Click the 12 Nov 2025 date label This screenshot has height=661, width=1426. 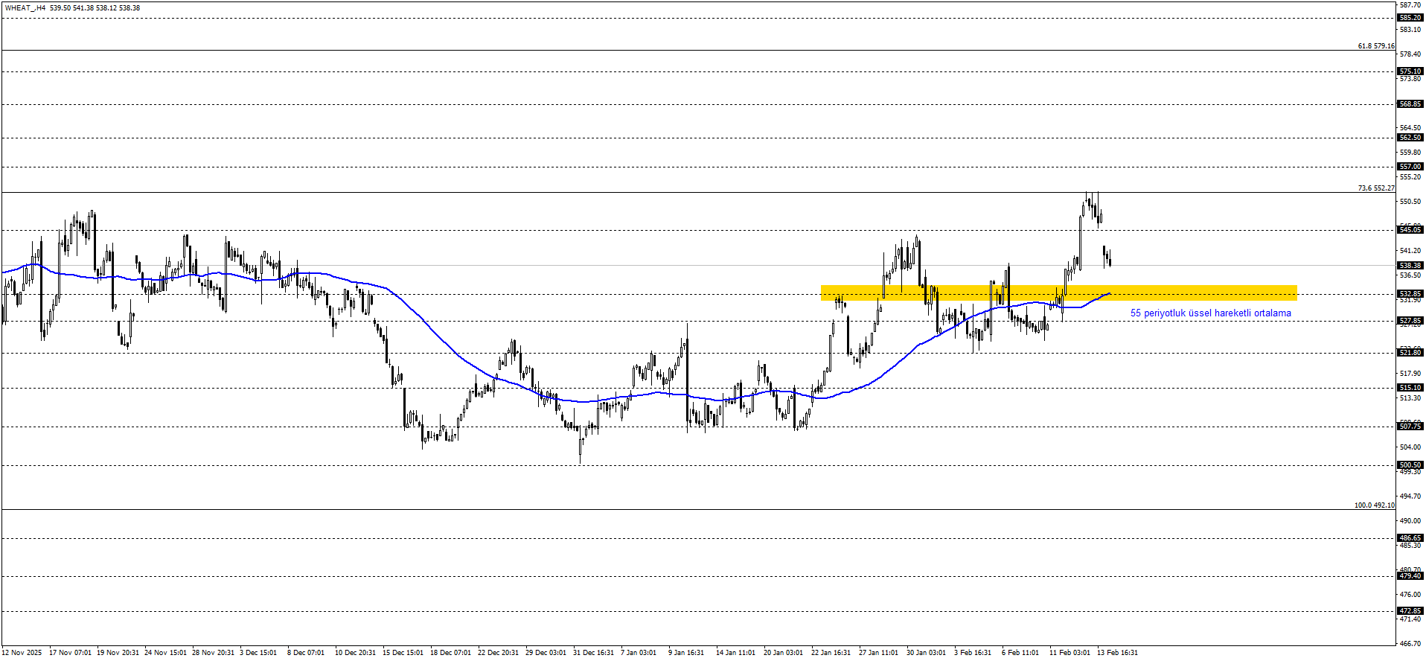pos(22,653)
